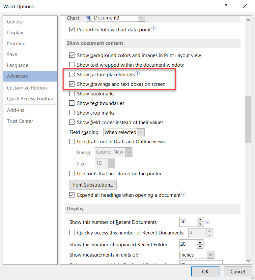Open Trust Center settings
The height and width of the screenshot is (280, 255).
[x=30, y=121]
